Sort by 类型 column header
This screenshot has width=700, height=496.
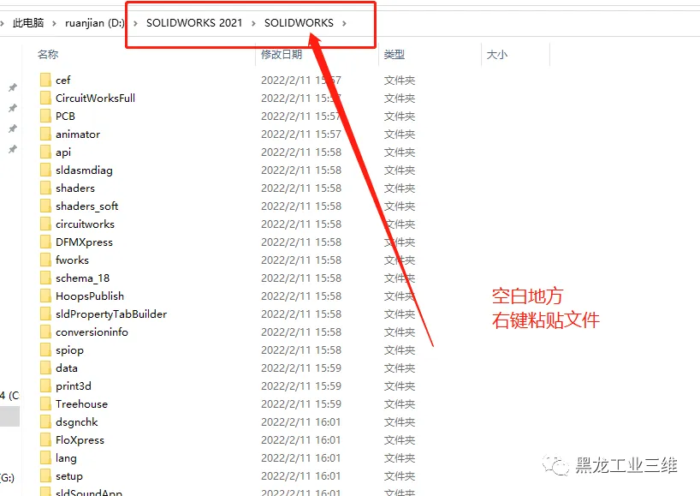tap(394, 55)
